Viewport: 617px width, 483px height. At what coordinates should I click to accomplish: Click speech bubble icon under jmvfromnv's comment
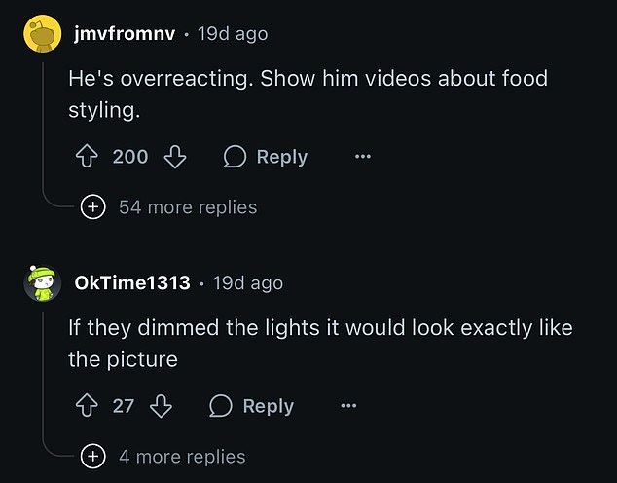coord(235,157)
